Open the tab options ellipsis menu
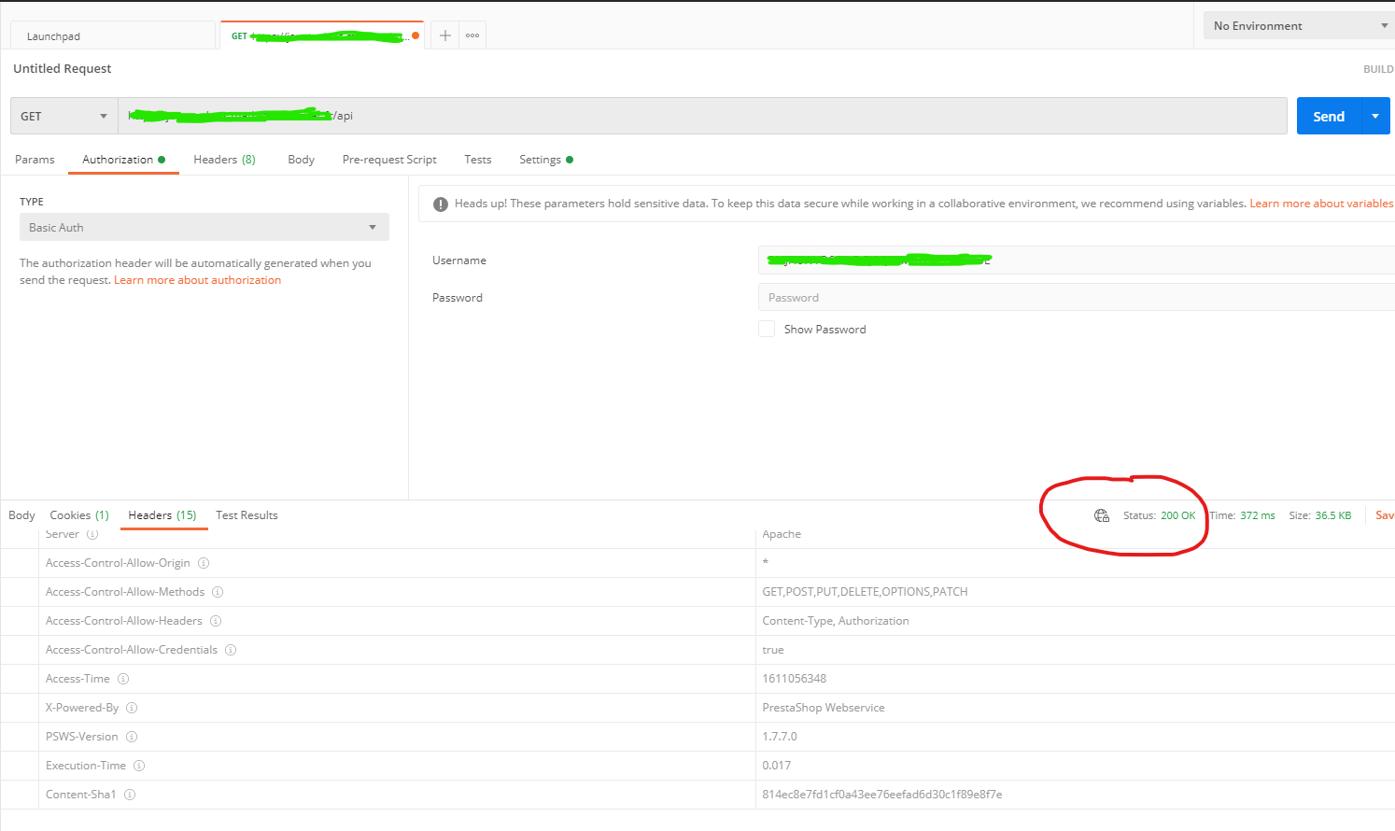The width and height of the screenshot is (1395, 831). [x=472, y=35]
